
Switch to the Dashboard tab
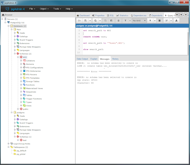[x=83, y=16]
